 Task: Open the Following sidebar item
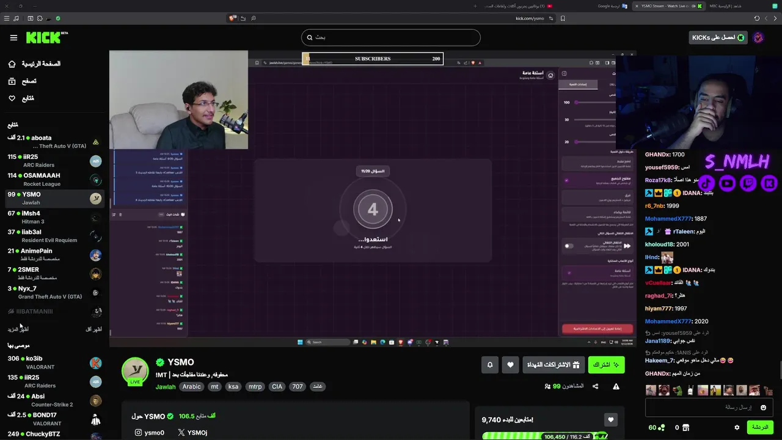[x=21, y=98]
